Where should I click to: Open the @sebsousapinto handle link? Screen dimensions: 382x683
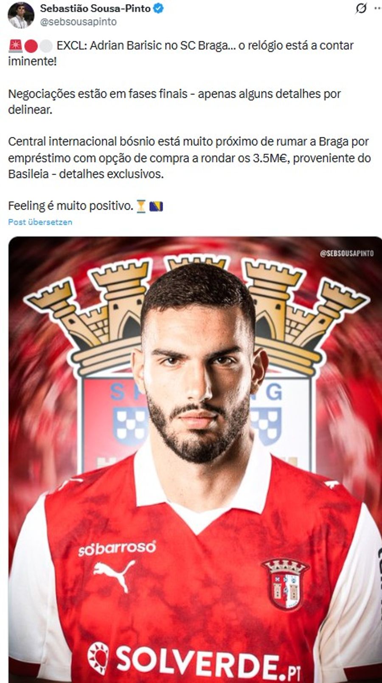(78, 22)
